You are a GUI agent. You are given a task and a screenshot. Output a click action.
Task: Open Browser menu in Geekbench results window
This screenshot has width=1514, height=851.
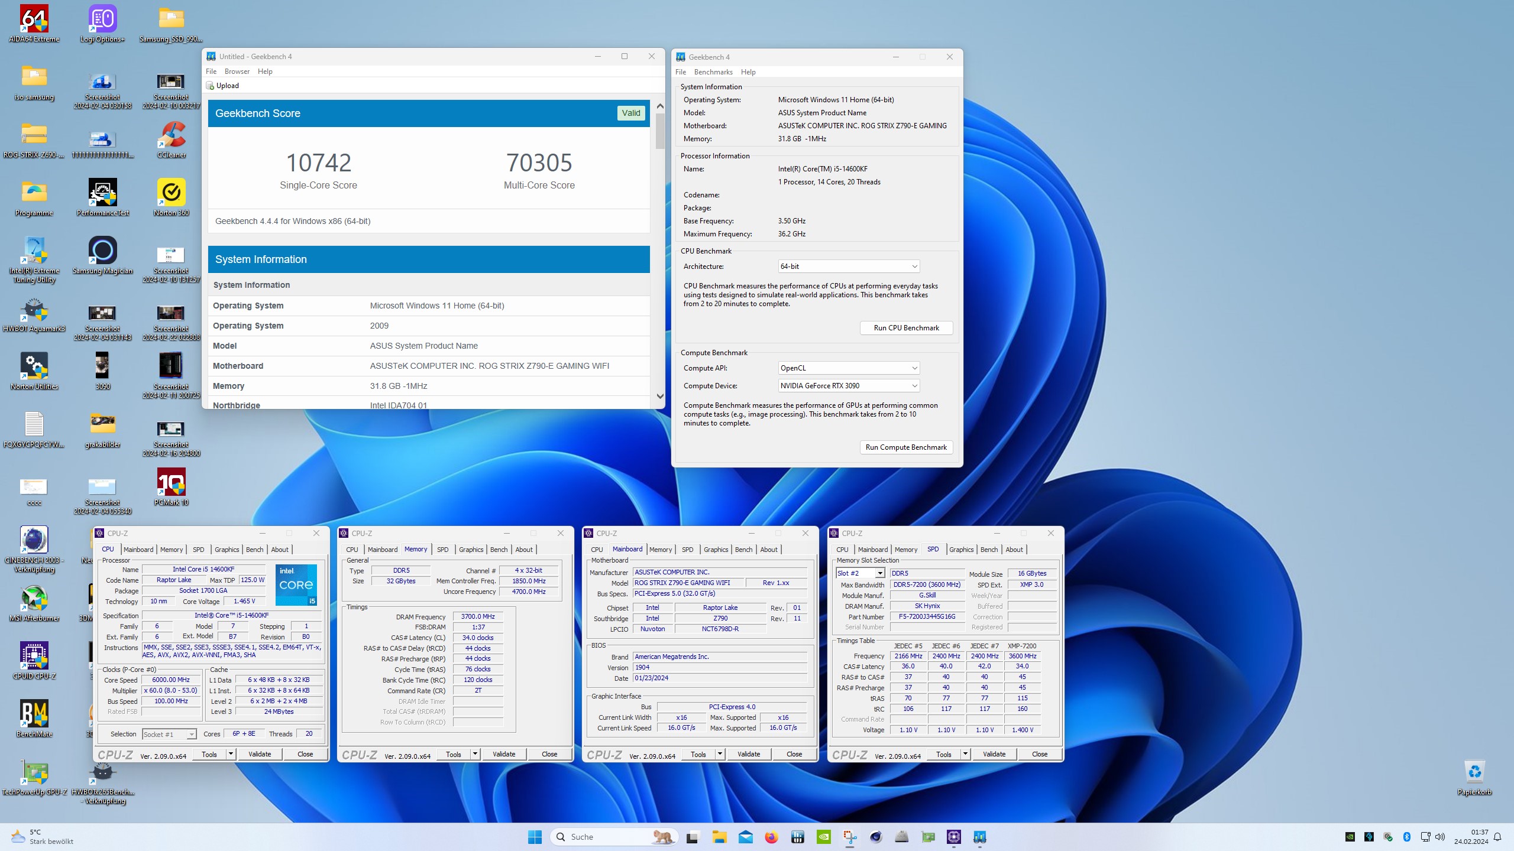[237, 72]
